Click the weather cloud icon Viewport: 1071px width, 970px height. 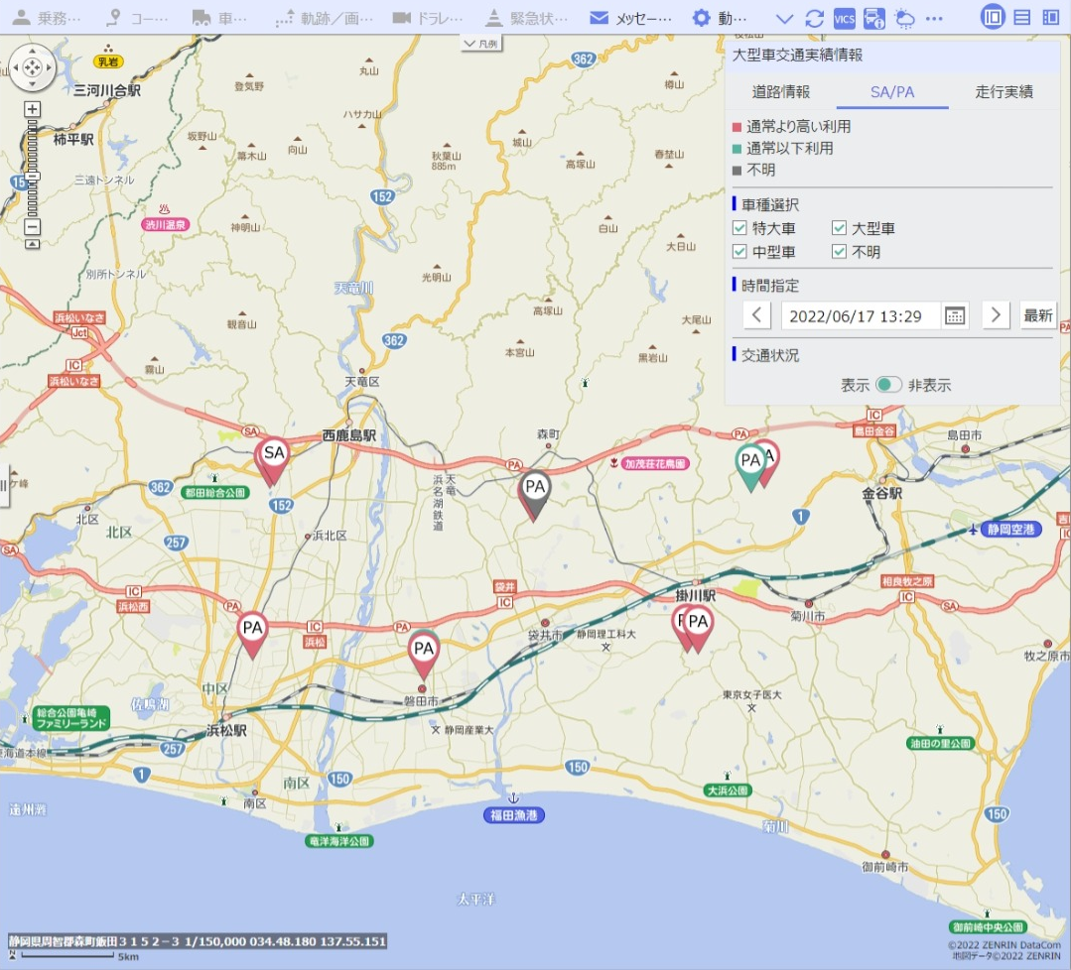click(904, 19)
